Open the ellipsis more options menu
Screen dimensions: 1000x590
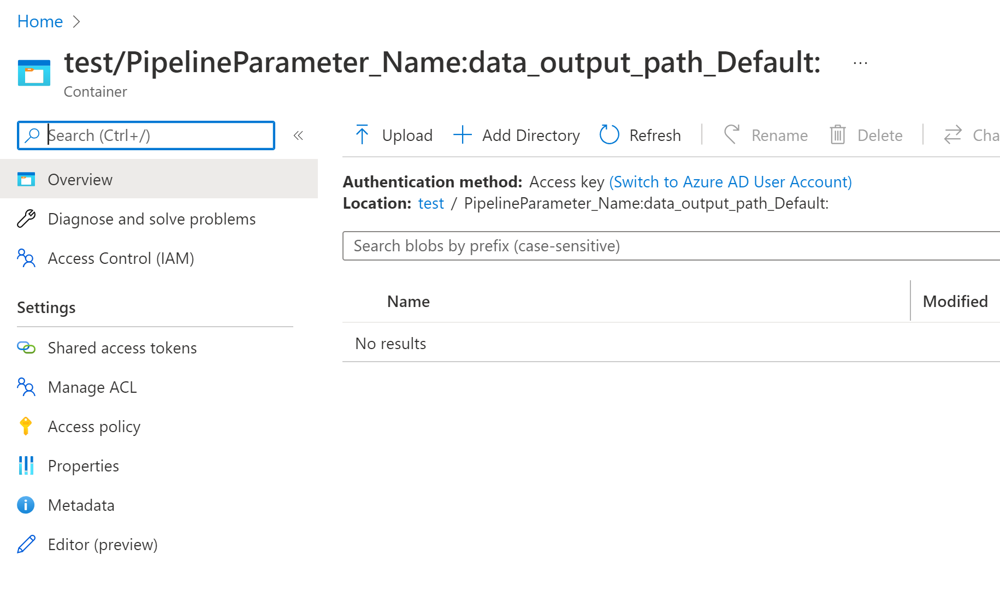click(860, 63)
